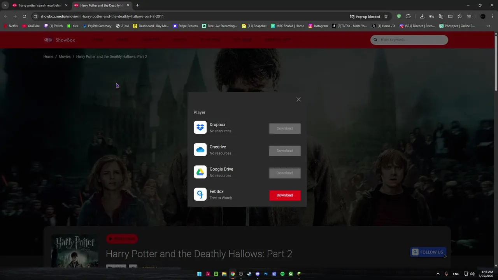Image resolution: width=498 pixels, height=280 pixels.
Task: Close the Harry Potter Deathly Hallows tab
Action: (128, 5)
